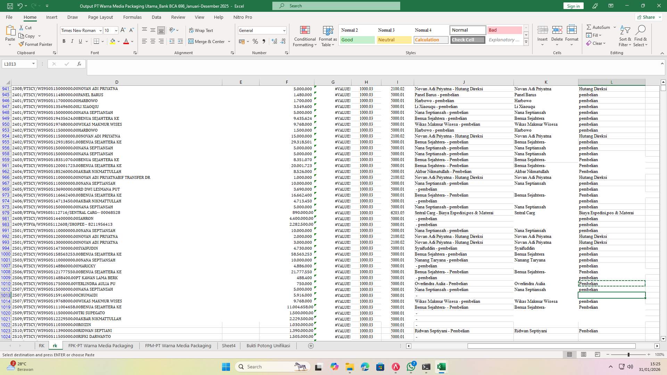Select the Format Painter tool
This screenshot has height=375, width=667.
tap(36, 44)
